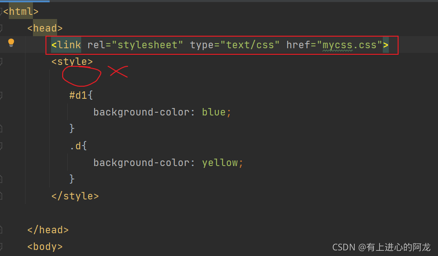Click background-color property under #d1
Viewport: 438px width, 256px height.
[142, 112]
